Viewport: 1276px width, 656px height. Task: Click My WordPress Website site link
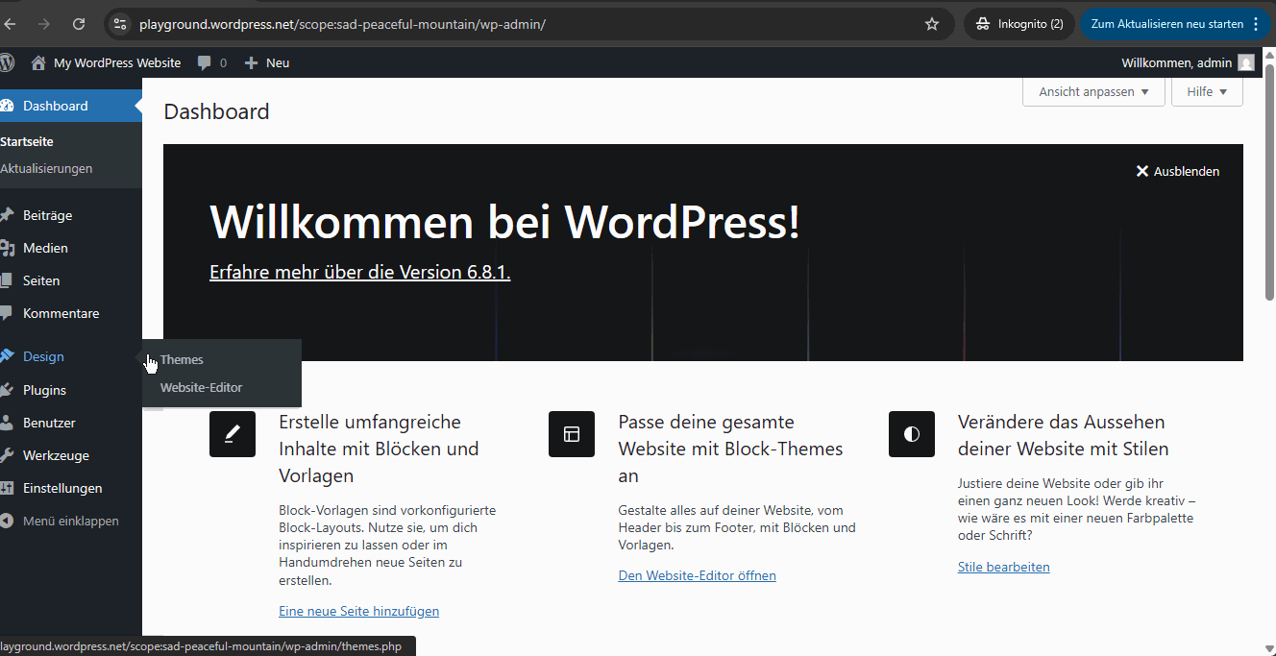(117, 62)
